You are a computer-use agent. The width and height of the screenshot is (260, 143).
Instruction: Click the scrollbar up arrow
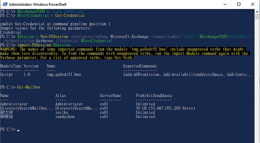tap(257, 12)
